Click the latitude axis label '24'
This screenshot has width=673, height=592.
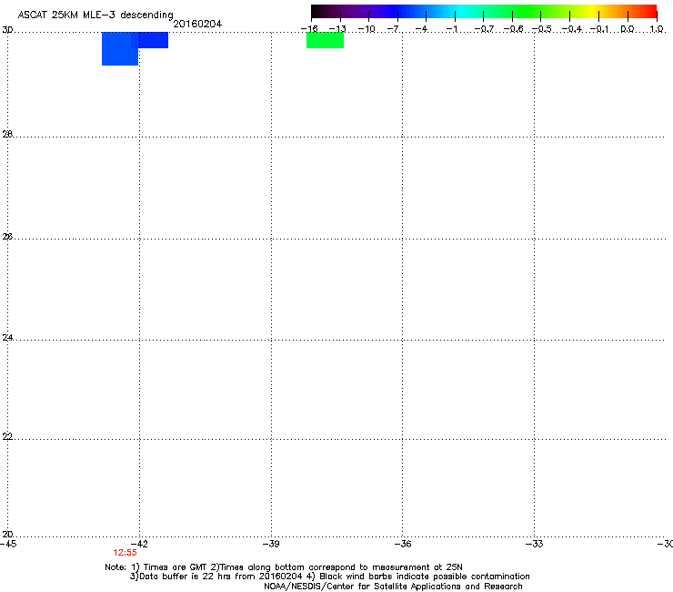[7, 338]
